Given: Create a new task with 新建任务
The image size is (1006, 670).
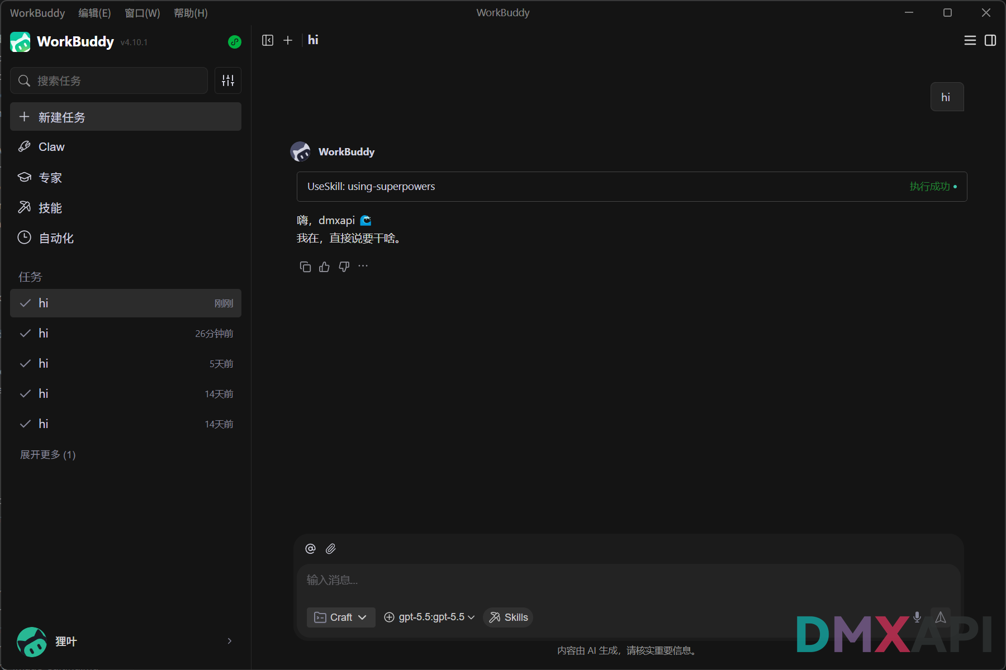Looking at the screenshot, I should [126, 117].
